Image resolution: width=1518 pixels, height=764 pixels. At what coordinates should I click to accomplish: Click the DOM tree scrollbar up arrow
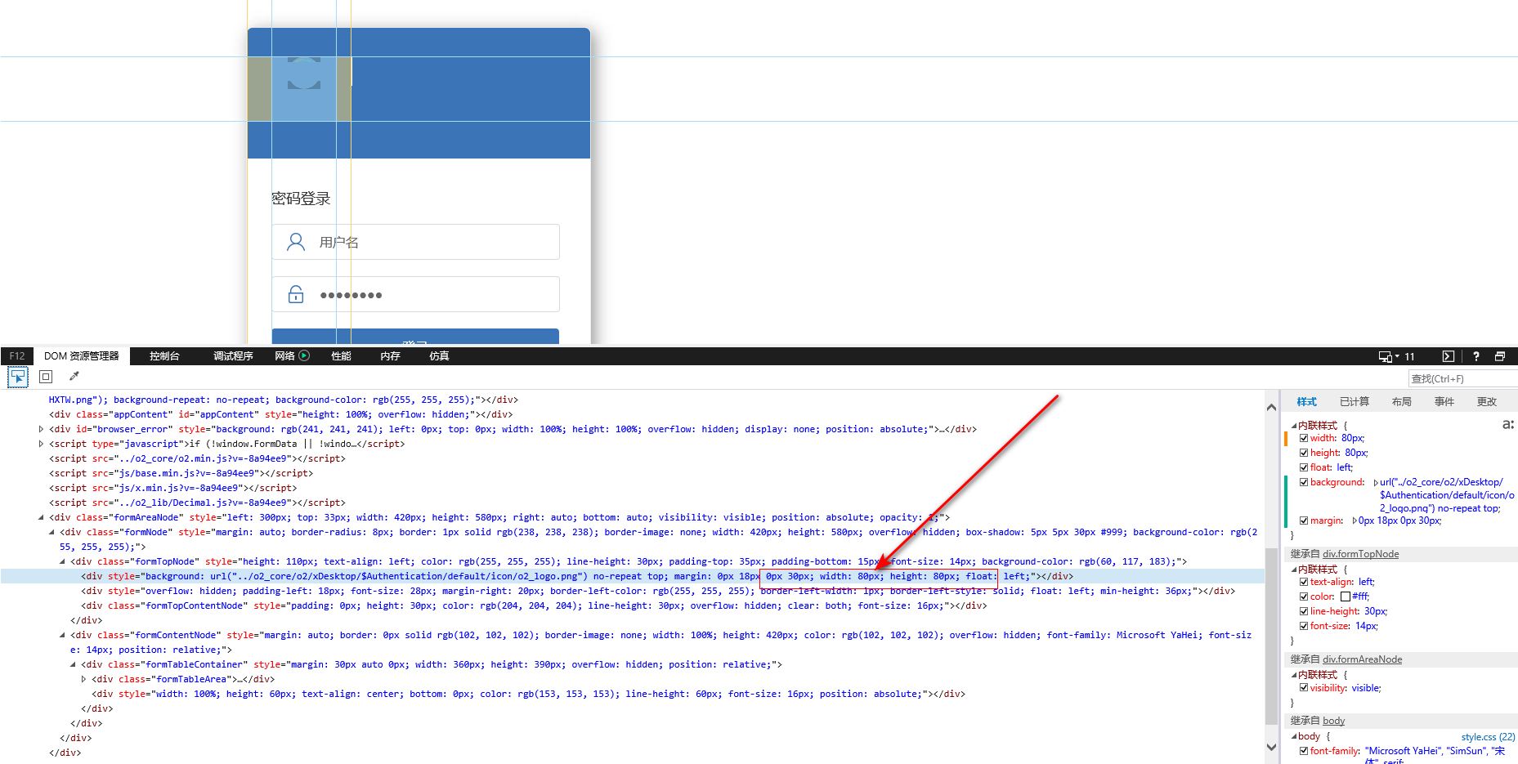[1271, 407]
